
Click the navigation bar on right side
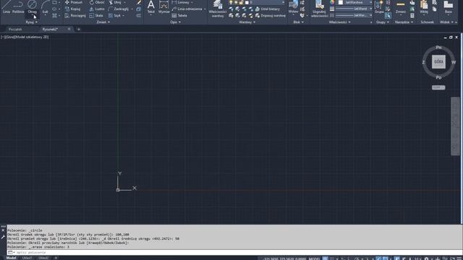click(x=455, y=126)
